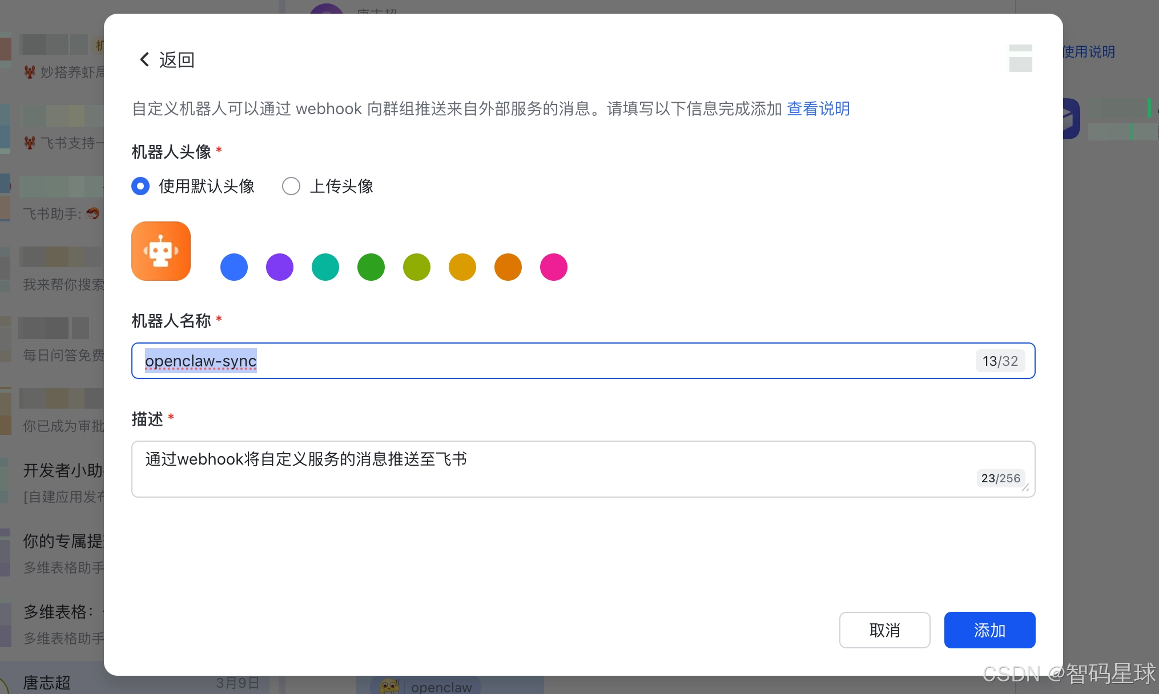
Task: Click the gray icon at dialog top-right
Action: tap(1020, 58)
